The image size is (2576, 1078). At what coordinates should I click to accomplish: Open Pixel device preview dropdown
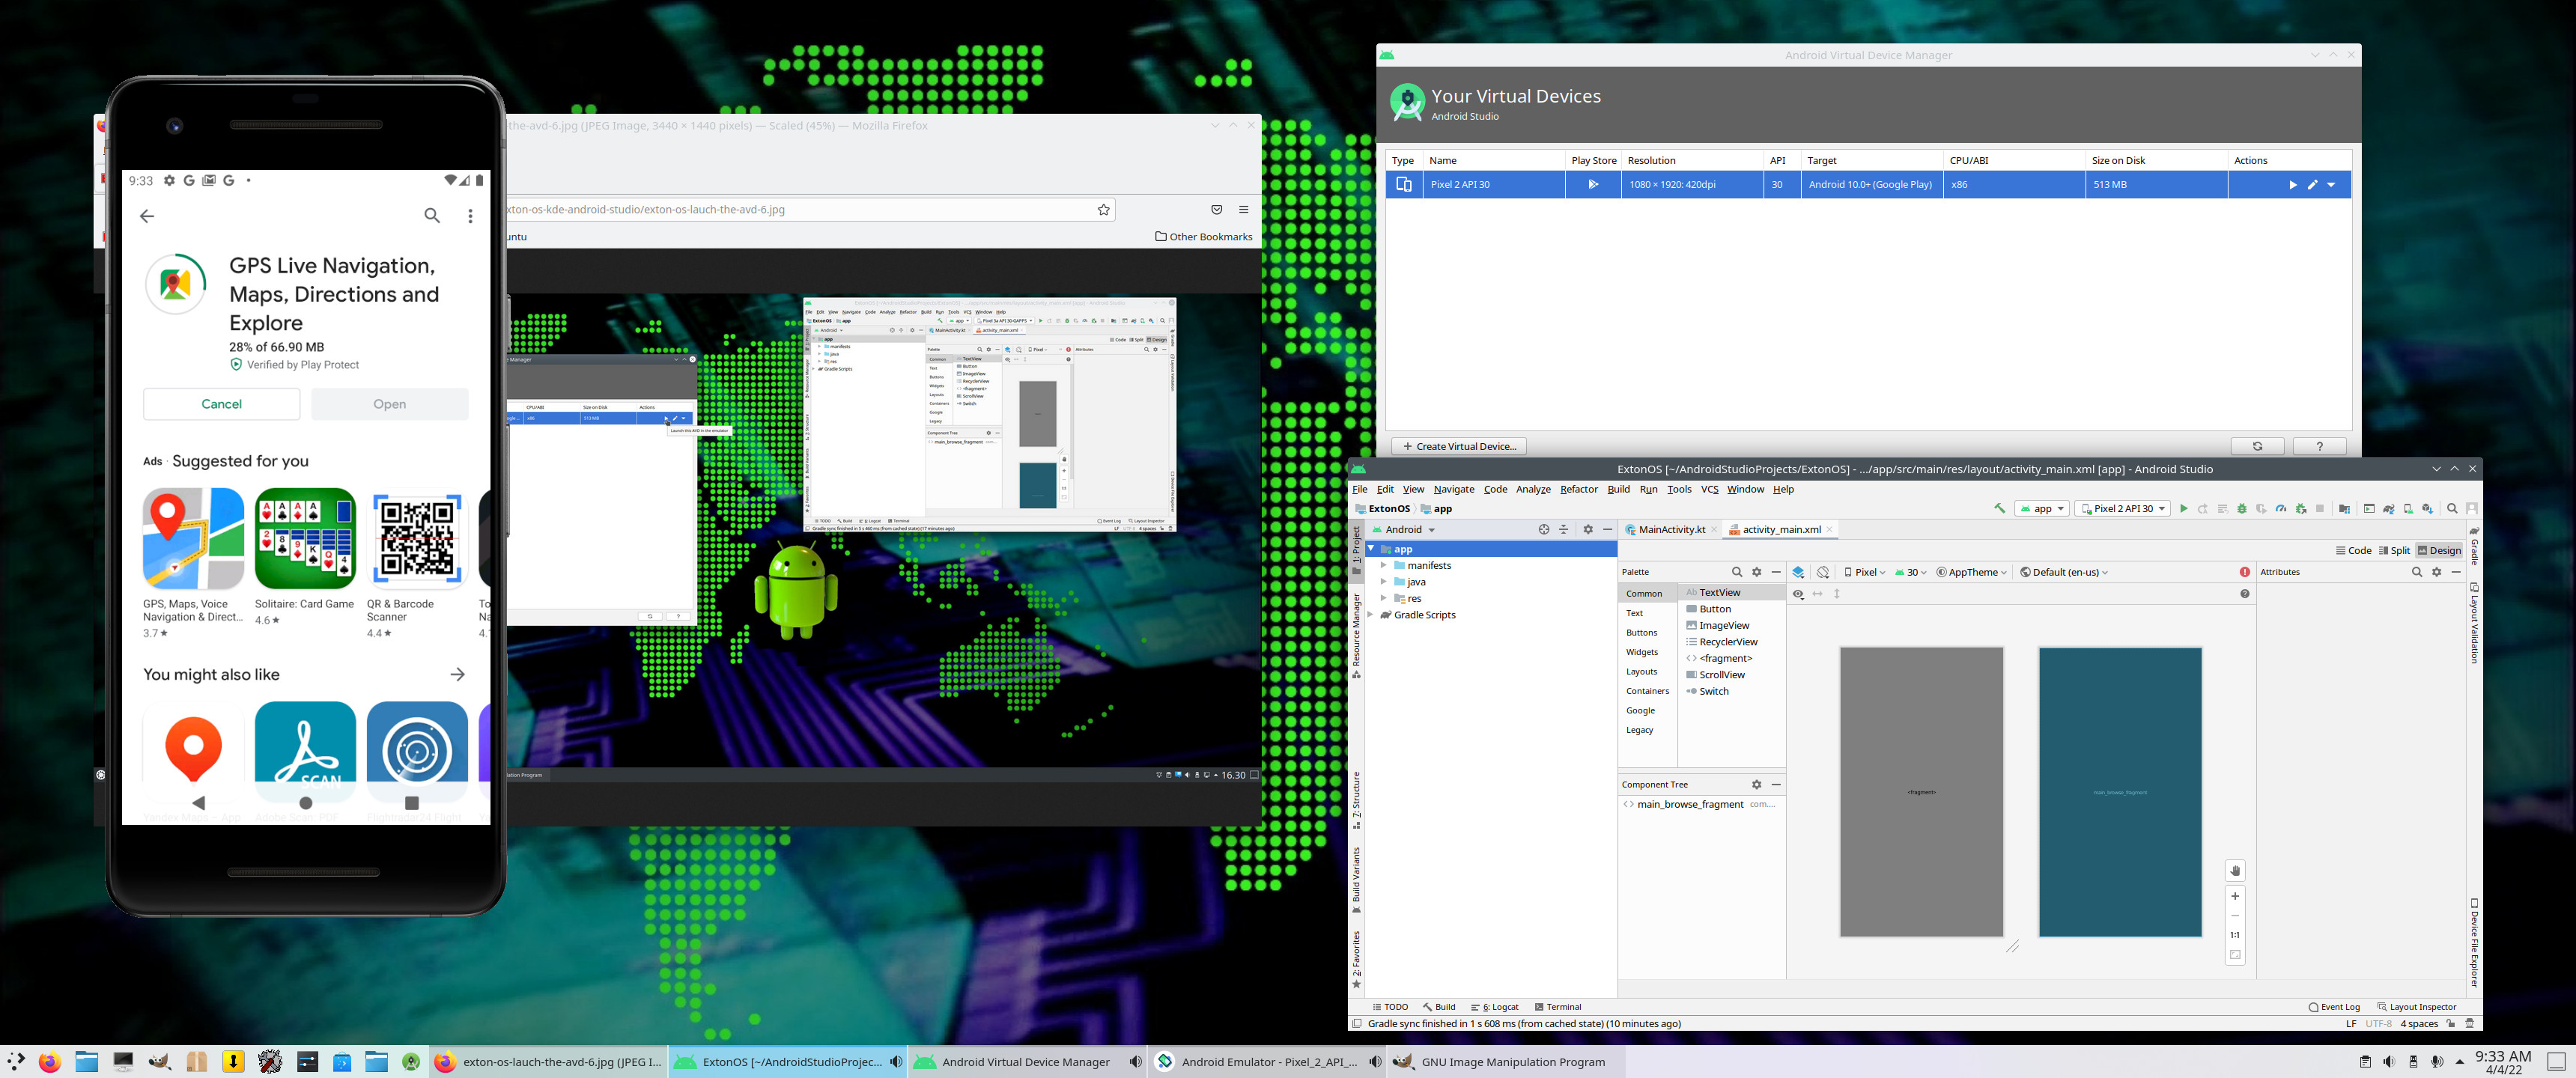(x=1865, y=572)
